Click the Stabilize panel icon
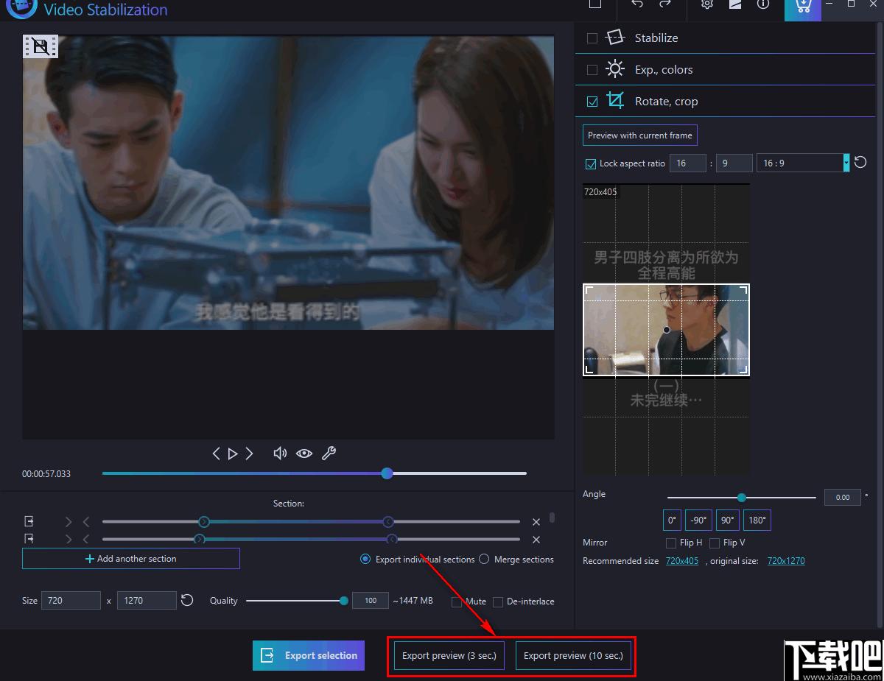This screenshot has width=884, height=681. (x=615, y=38)
